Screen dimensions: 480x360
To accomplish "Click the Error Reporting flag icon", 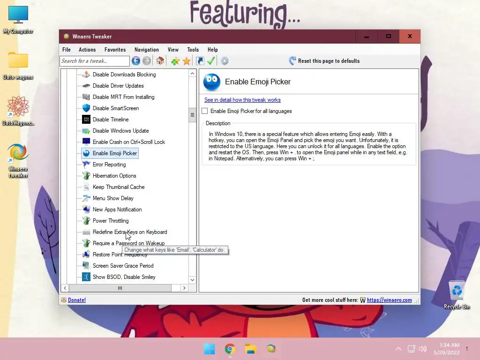I will 86,165.
